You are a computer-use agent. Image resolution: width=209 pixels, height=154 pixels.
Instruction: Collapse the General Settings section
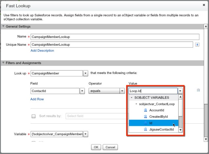3,26
